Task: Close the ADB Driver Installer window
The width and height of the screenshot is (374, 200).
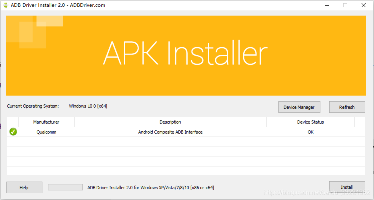Action: point(364,5)
